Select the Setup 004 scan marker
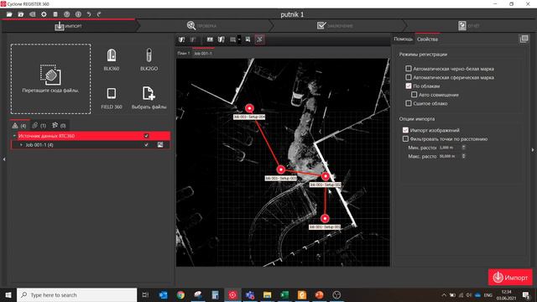537x302 pixels. [249, 108]
